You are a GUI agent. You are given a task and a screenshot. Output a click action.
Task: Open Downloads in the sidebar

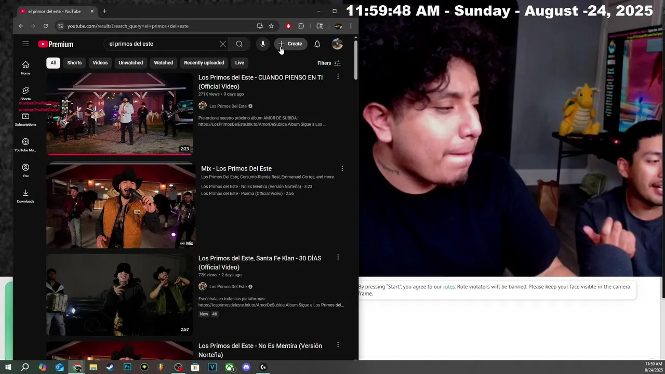pos(25,196)
